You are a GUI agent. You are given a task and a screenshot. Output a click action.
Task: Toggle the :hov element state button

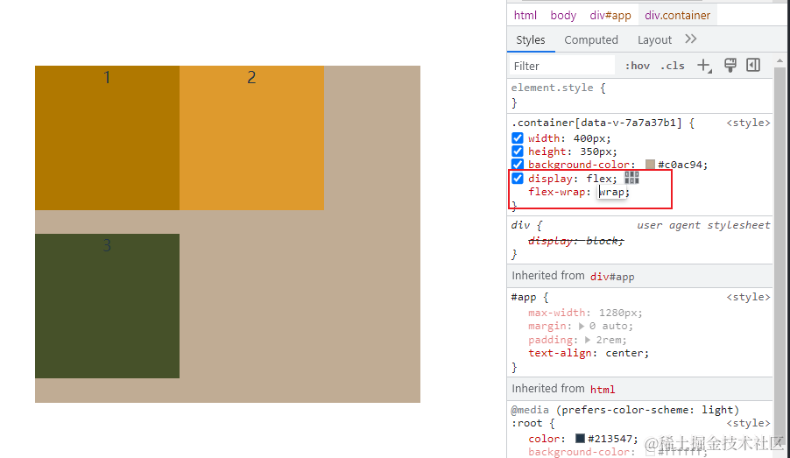(638, 66)
